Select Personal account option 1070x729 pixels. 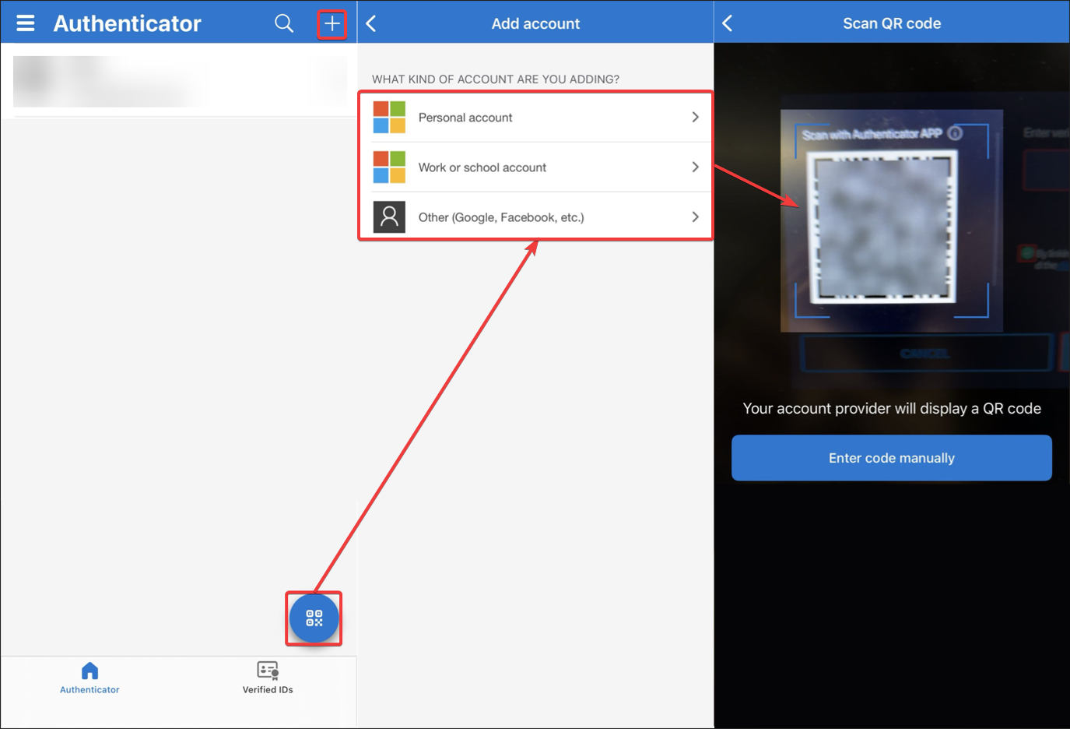[x=536, y=118]
